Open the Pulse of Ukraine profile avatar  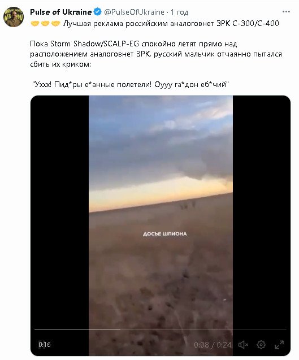[14, 17]
